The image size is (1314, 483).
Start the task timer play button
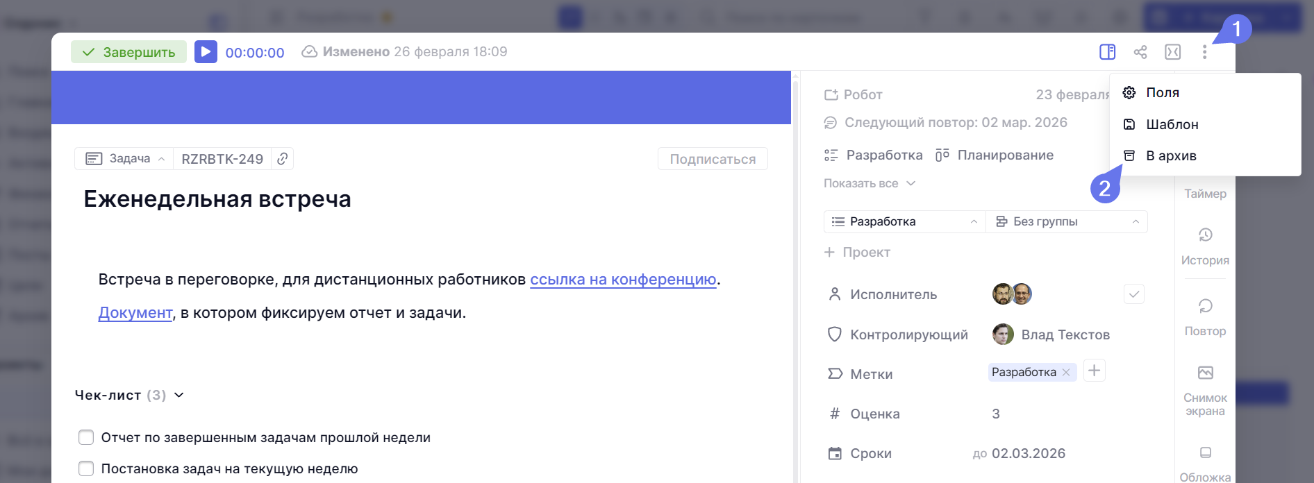206,52
